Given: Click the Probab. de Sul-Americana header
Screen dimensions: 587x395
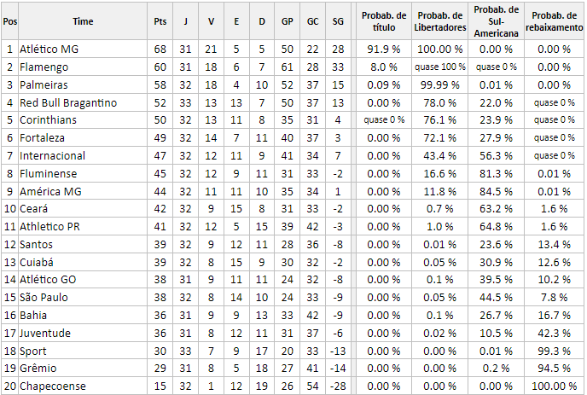Looking at the screenshot, I should pyautogui.click(x=496, y=21).
